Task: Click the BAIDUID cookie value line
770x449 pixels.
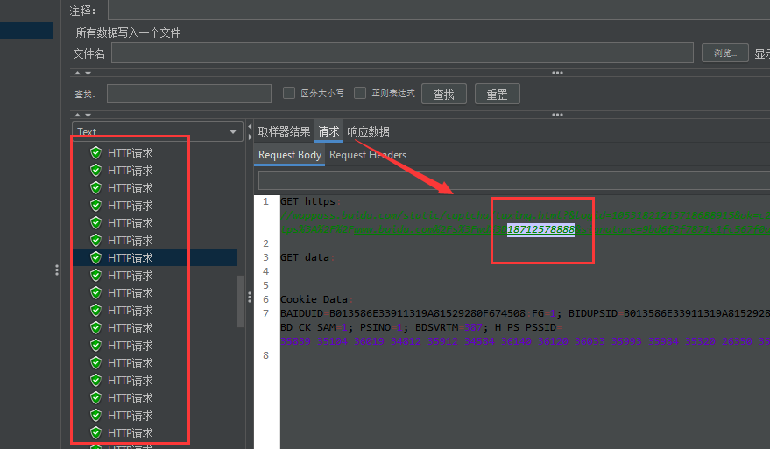Action: pos(525,313)
